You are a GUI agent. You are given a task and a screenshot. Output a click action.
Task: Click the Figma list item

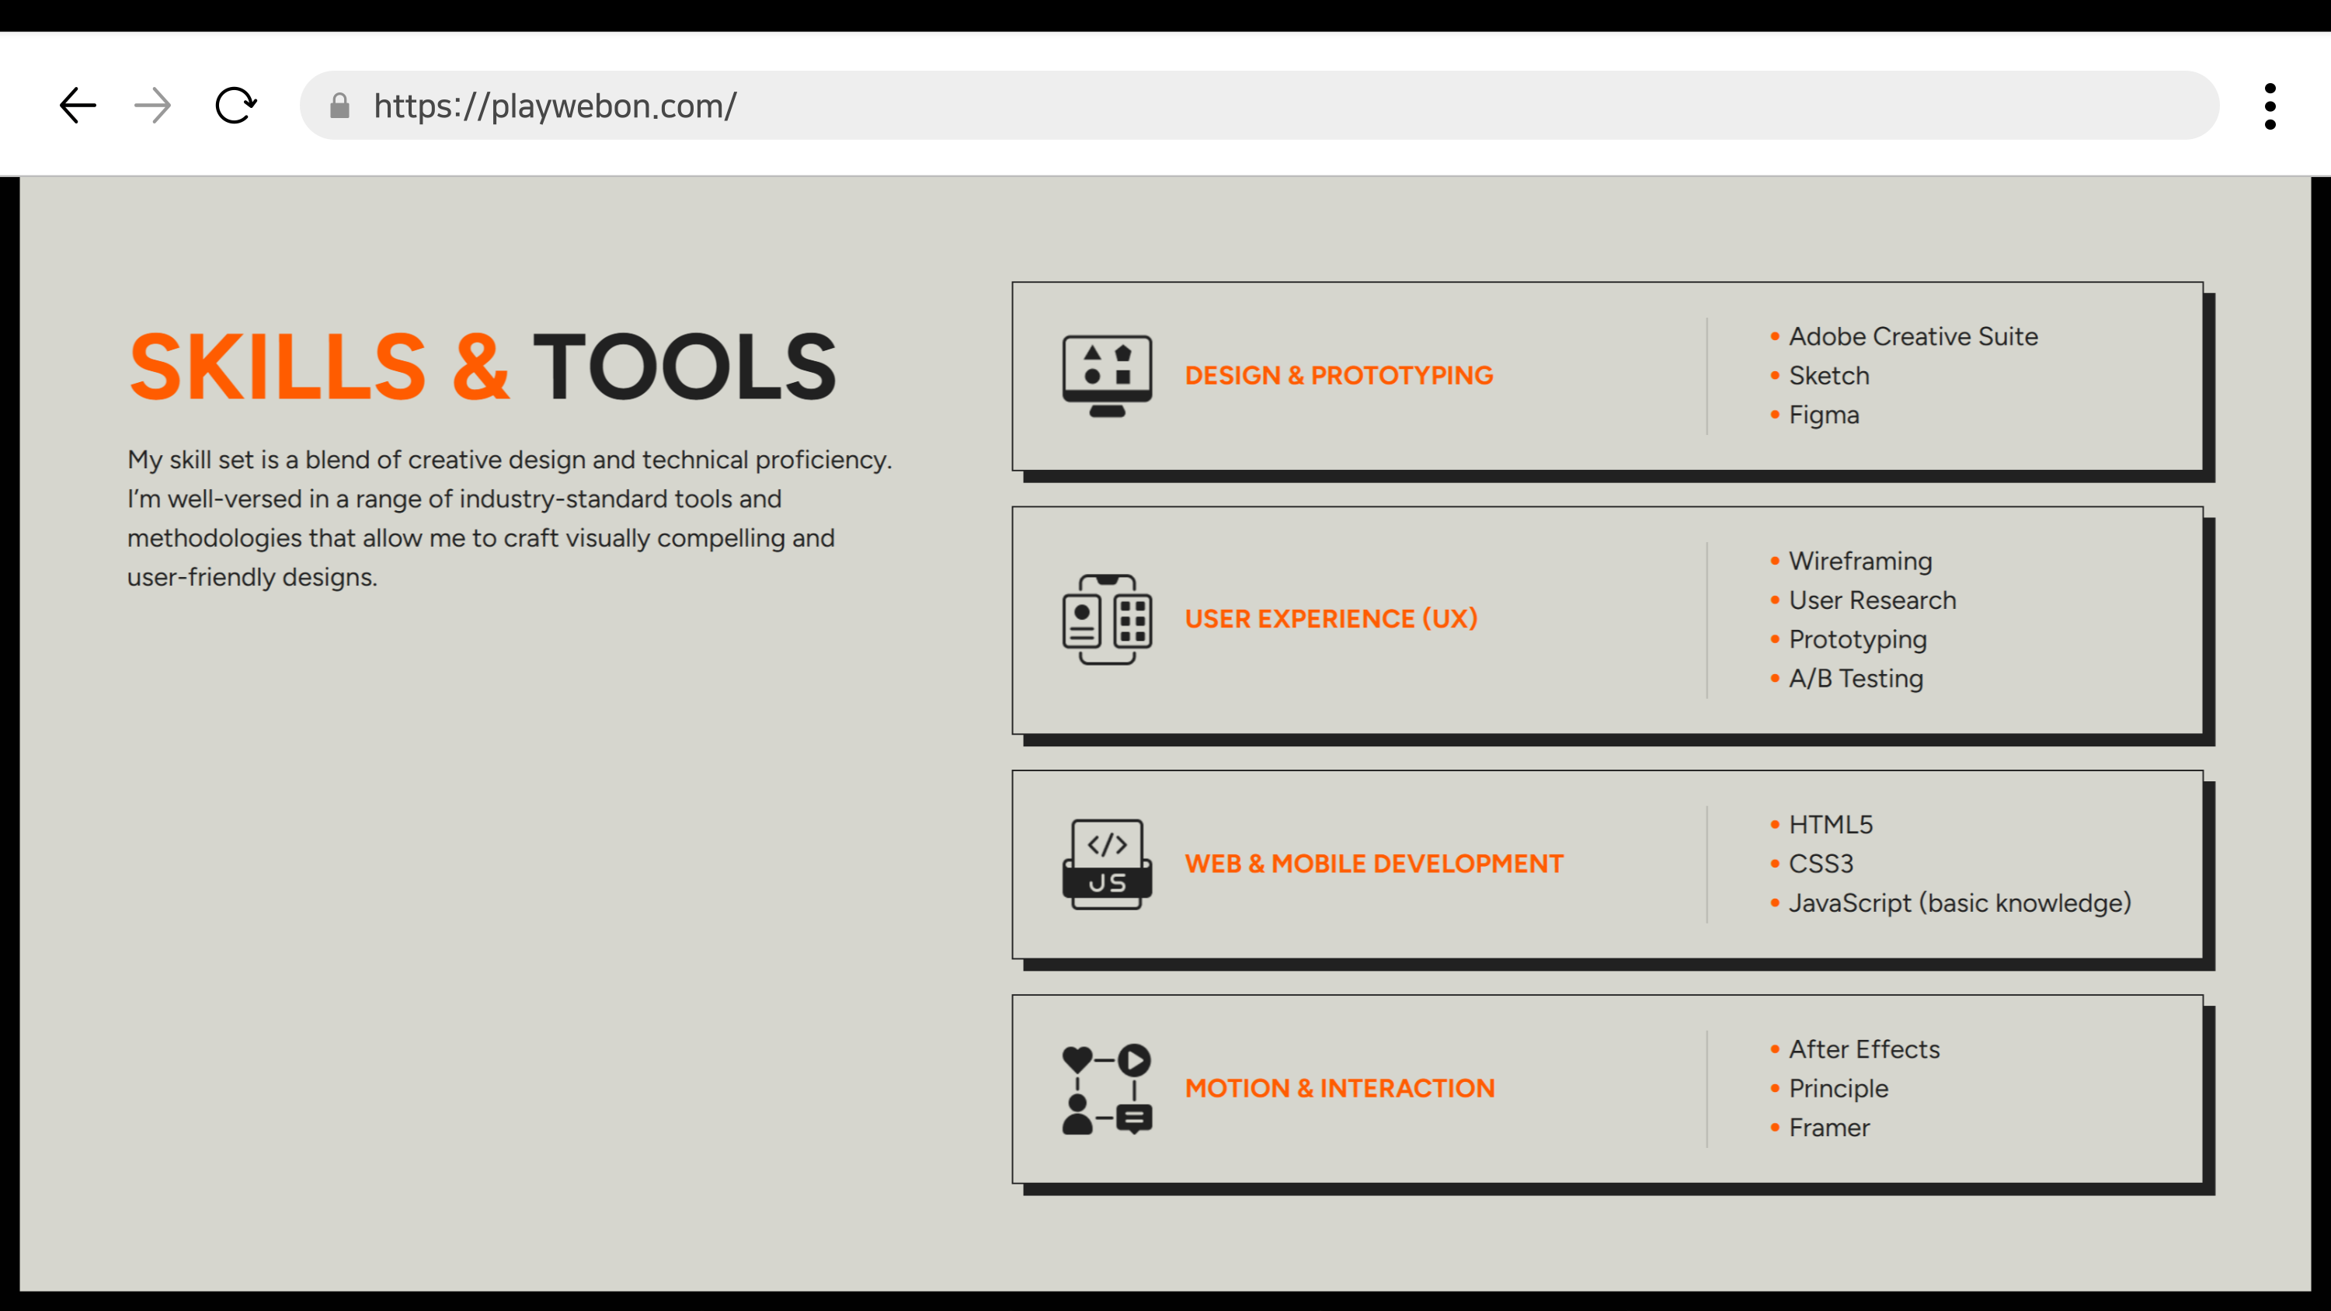[x=1823, y=416]
